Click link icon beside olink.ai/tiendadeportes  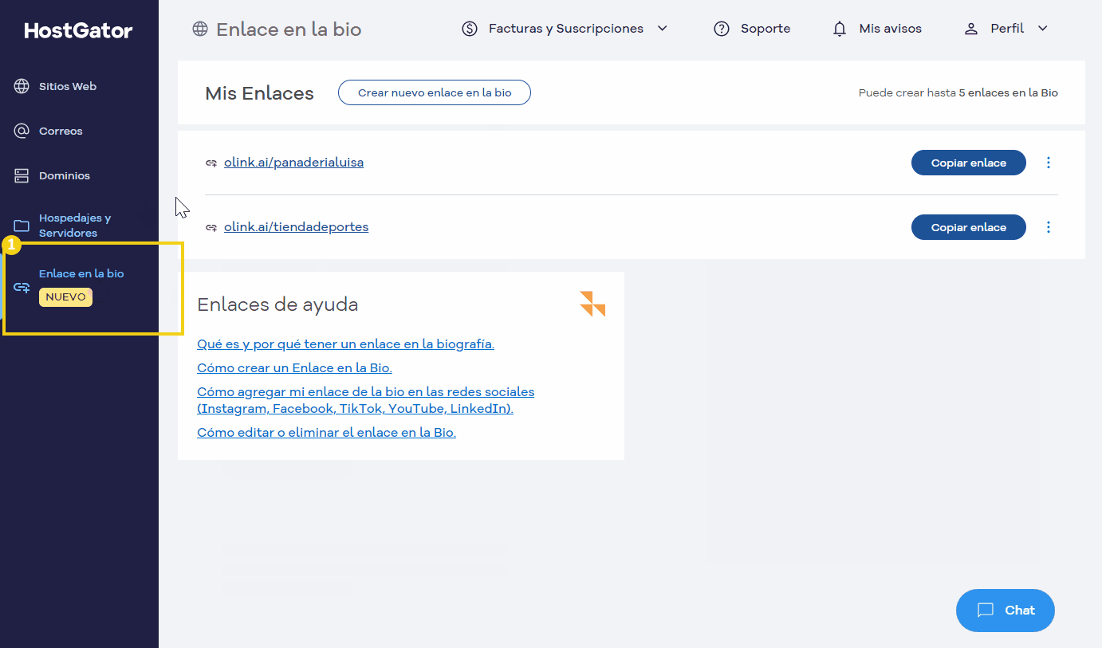tap(211, 227)
